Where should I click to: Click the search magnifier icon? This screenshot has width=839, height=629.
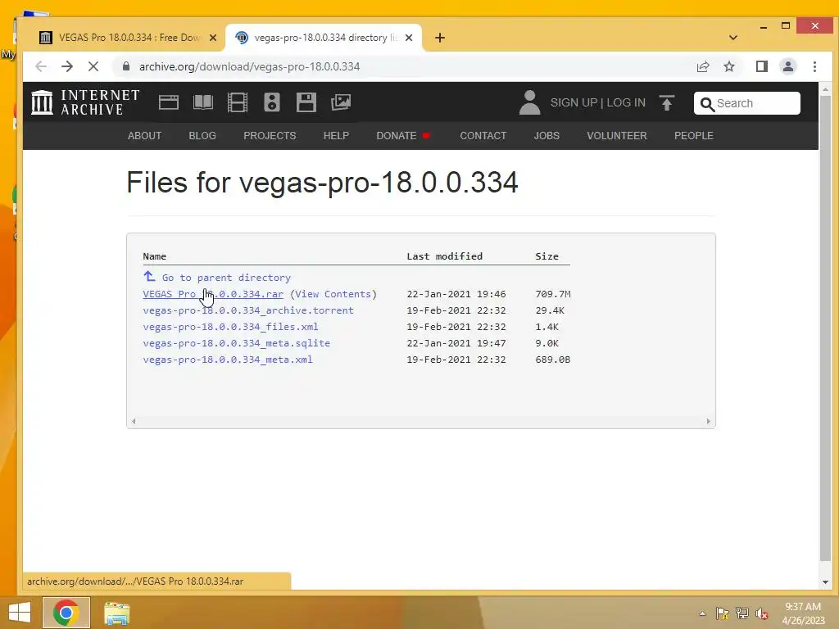707,104
